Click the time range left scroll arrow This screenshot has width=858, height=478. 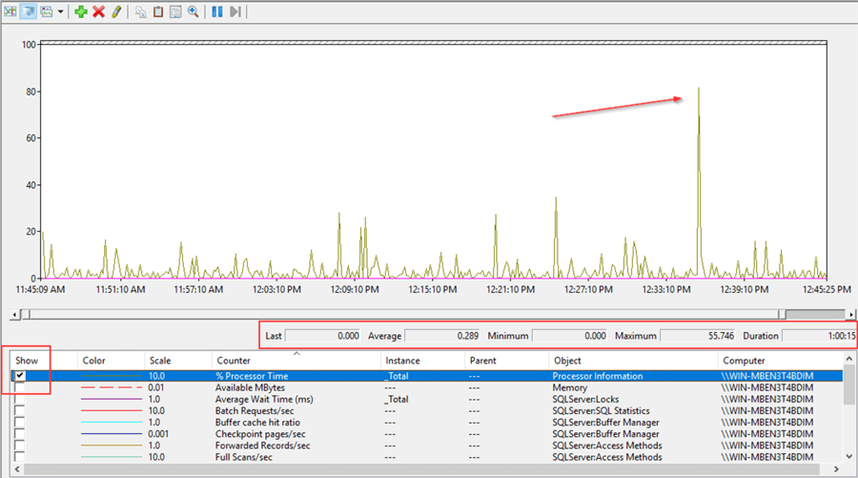(x=14, y=314)
